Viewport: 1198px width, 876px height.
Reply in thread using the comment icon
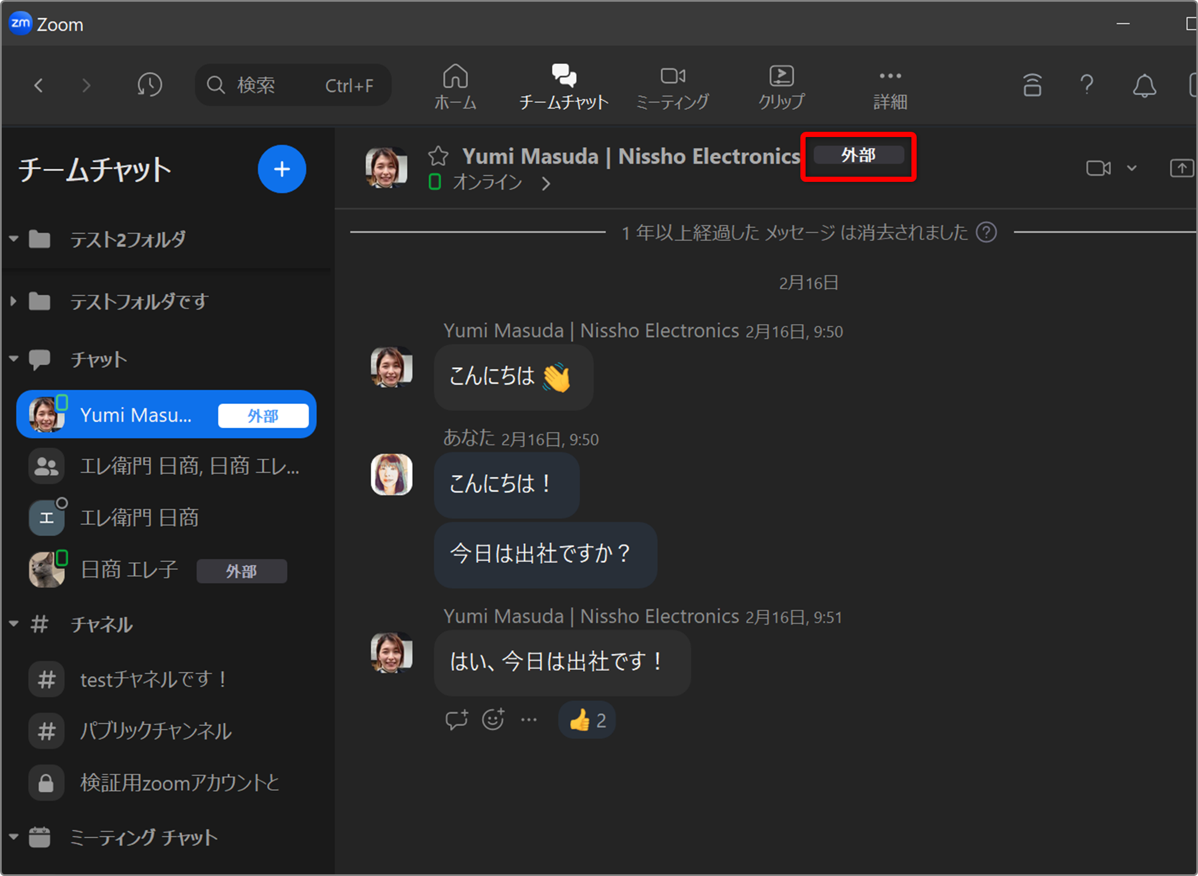(457, 719)
